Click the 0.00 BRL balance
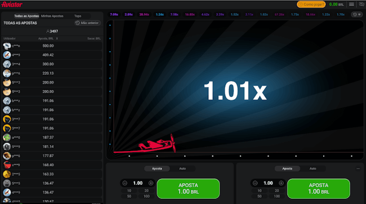 pyautogui.click(x=336, y=4)
